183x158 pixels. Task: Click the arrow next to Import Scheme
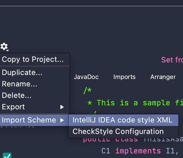click(62, 120)
